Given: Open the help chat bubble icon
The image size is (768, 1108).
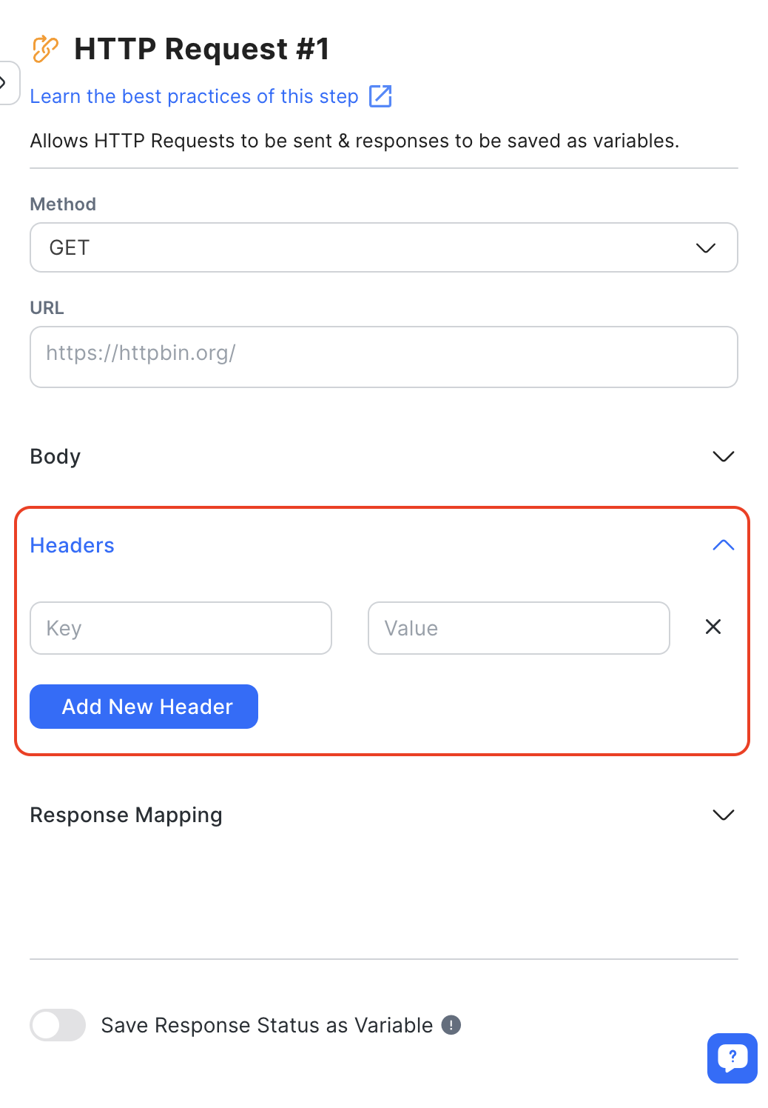Looking at the screenshot, I should (x=732, y=1058).
